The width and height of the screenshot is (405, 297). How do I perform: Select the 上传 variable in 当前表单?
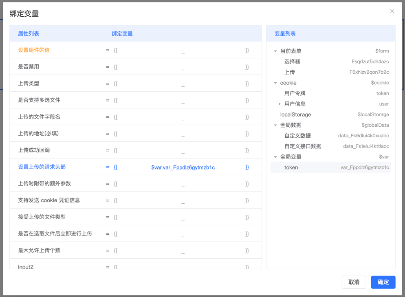(x=290, y=72)
